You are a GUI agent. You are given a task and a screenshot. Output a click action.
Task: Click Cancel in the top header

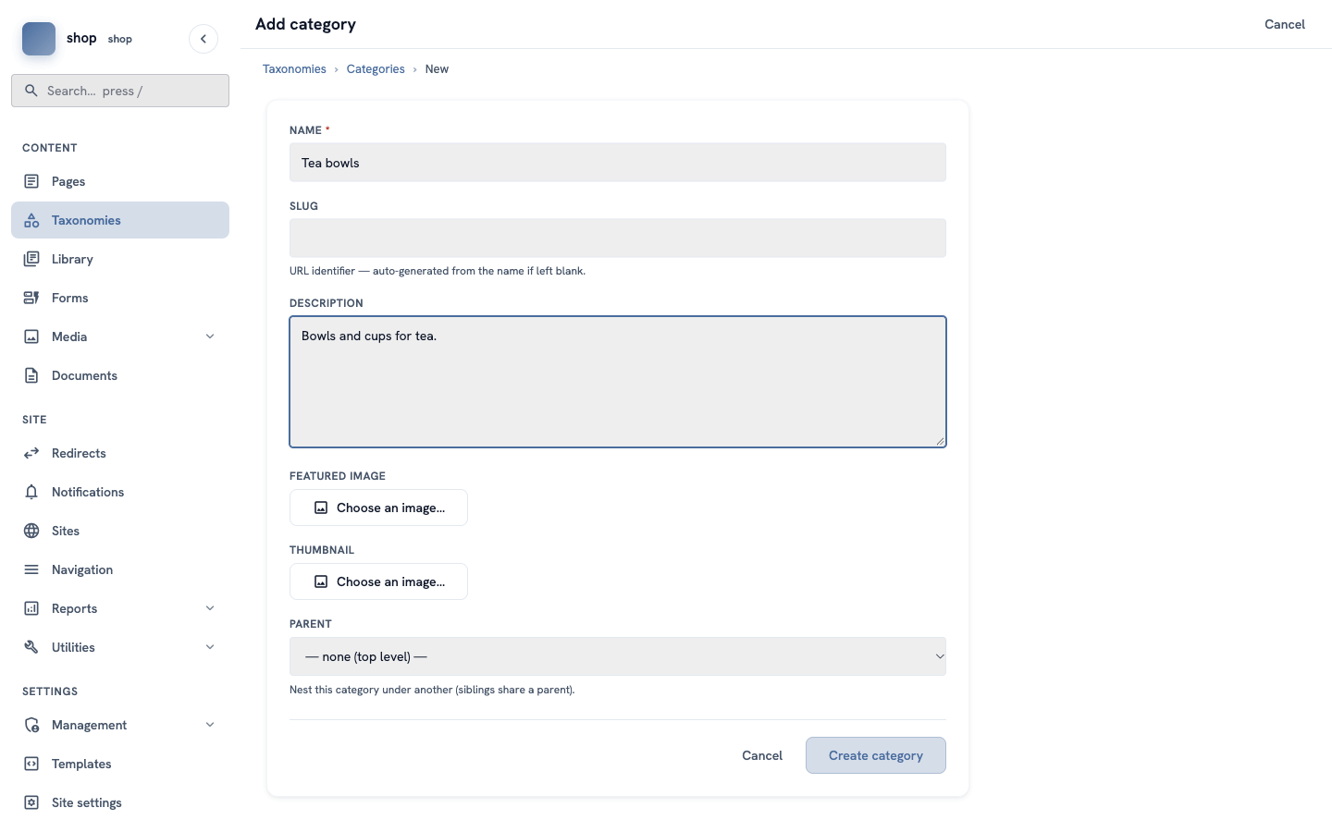tap(1285, 24)
